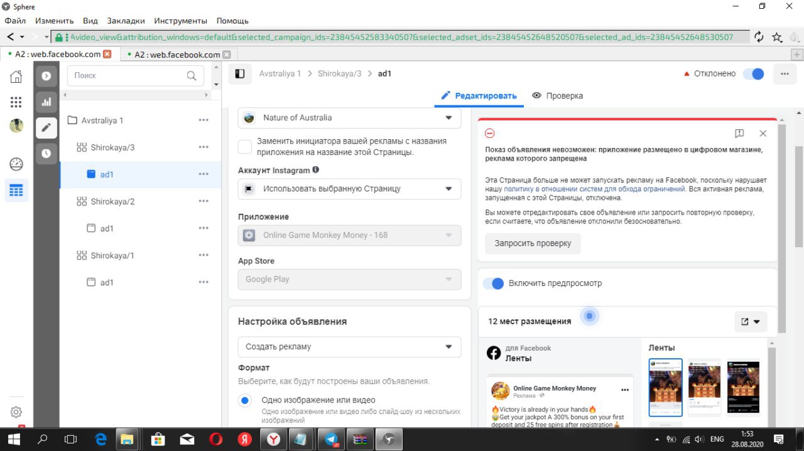Open the clock history icon

pos(46,153)
